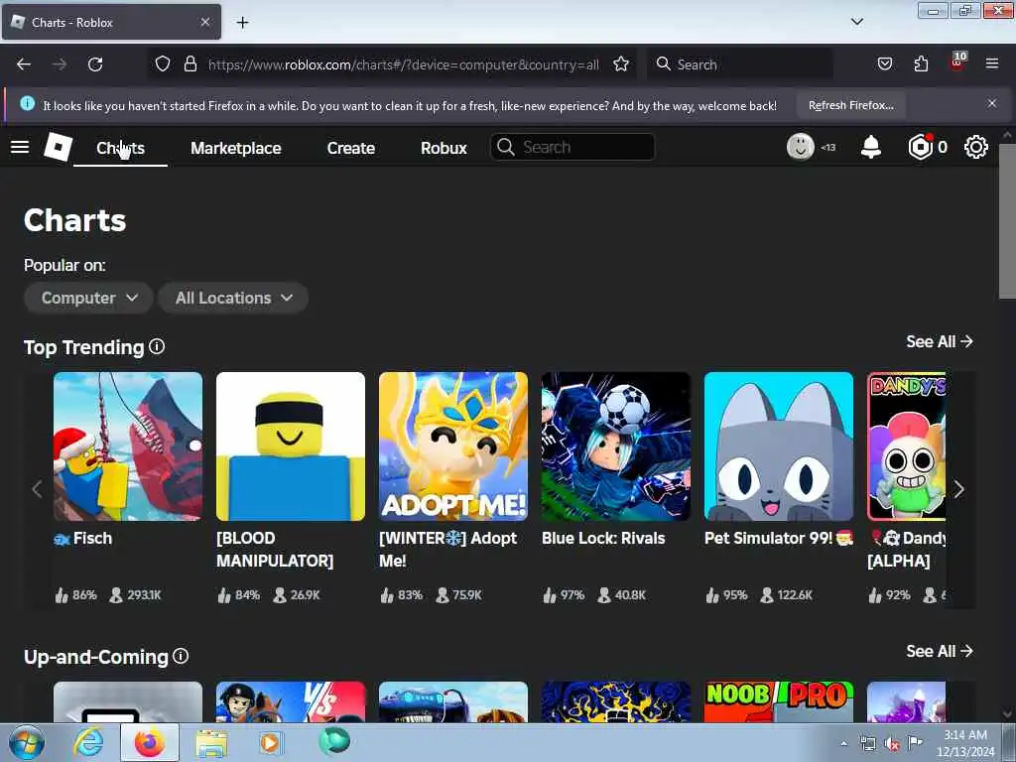Open the Roblox settings gear
The image size is (1016, 762).
[976, 147]
